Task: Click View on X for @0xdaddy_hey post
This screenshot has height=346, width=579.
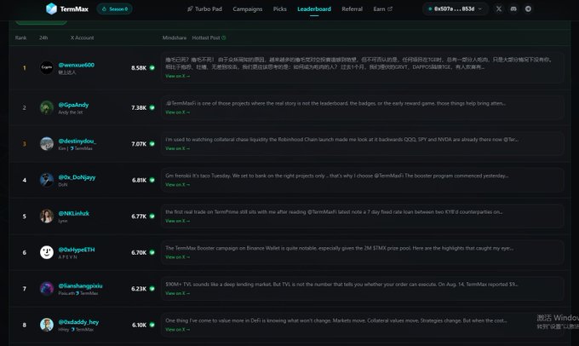Action: pyautogui.click(x=178, y=330)
